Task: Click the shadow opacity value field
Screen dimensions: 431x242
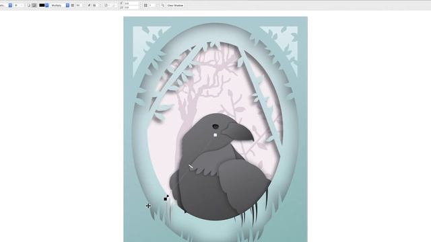Action: click(79, 5)
